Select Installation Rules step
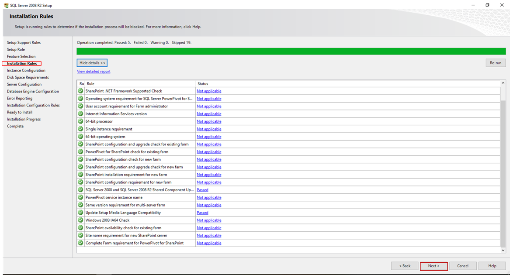The width and height of the screenshot is (513, 275). (x=22, y=63)
